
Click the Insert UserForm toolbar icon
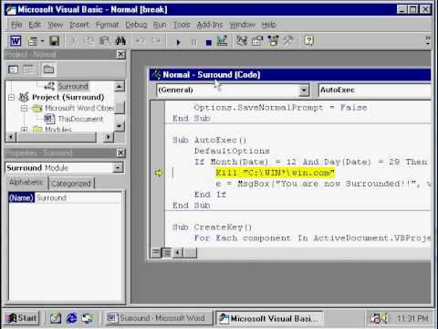(x=32, y=41)
